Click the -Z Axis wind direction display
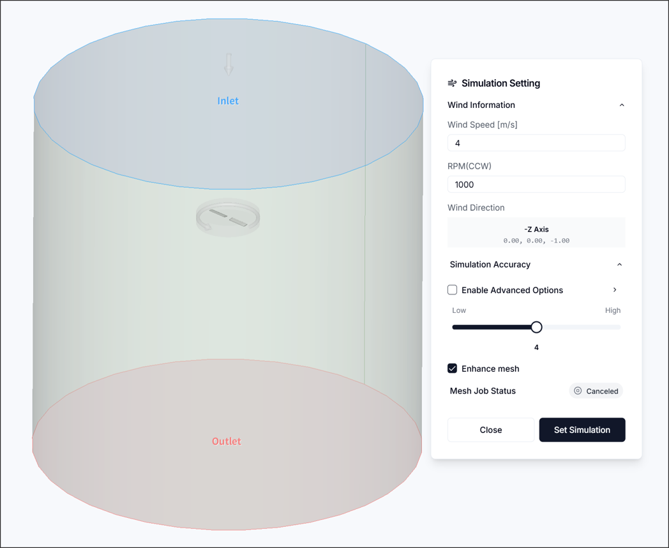The width and height of the screenshot is (669, 548). (536, 232)
